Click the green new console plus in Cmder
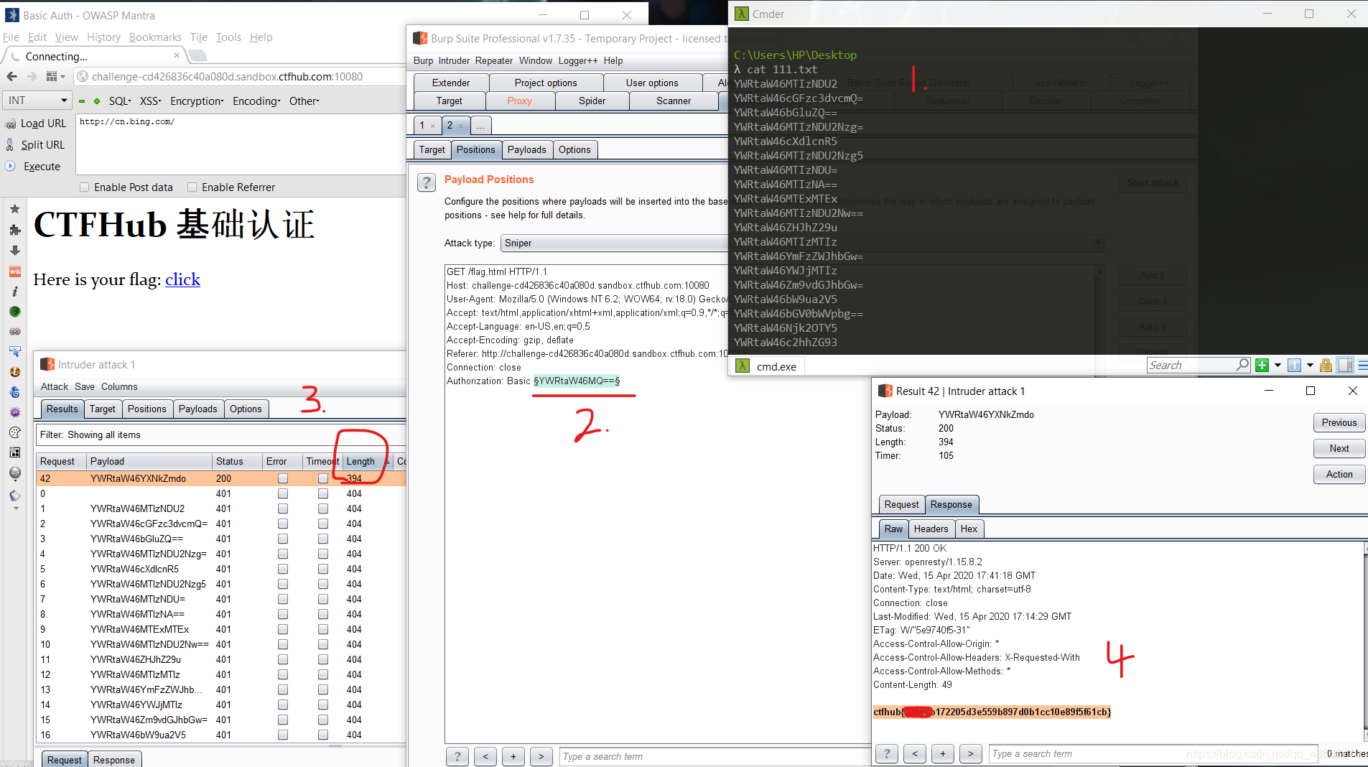The image size is (1368, 767). [x=1262, y=366]
